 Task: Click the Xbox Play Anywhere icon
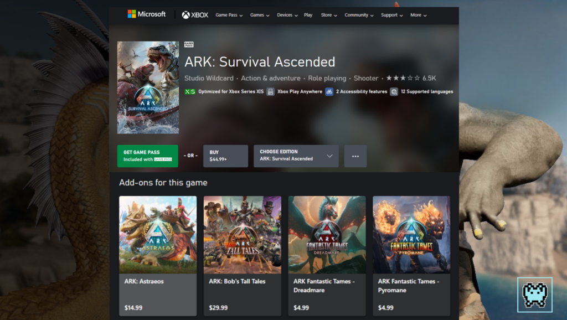[270, 92]
